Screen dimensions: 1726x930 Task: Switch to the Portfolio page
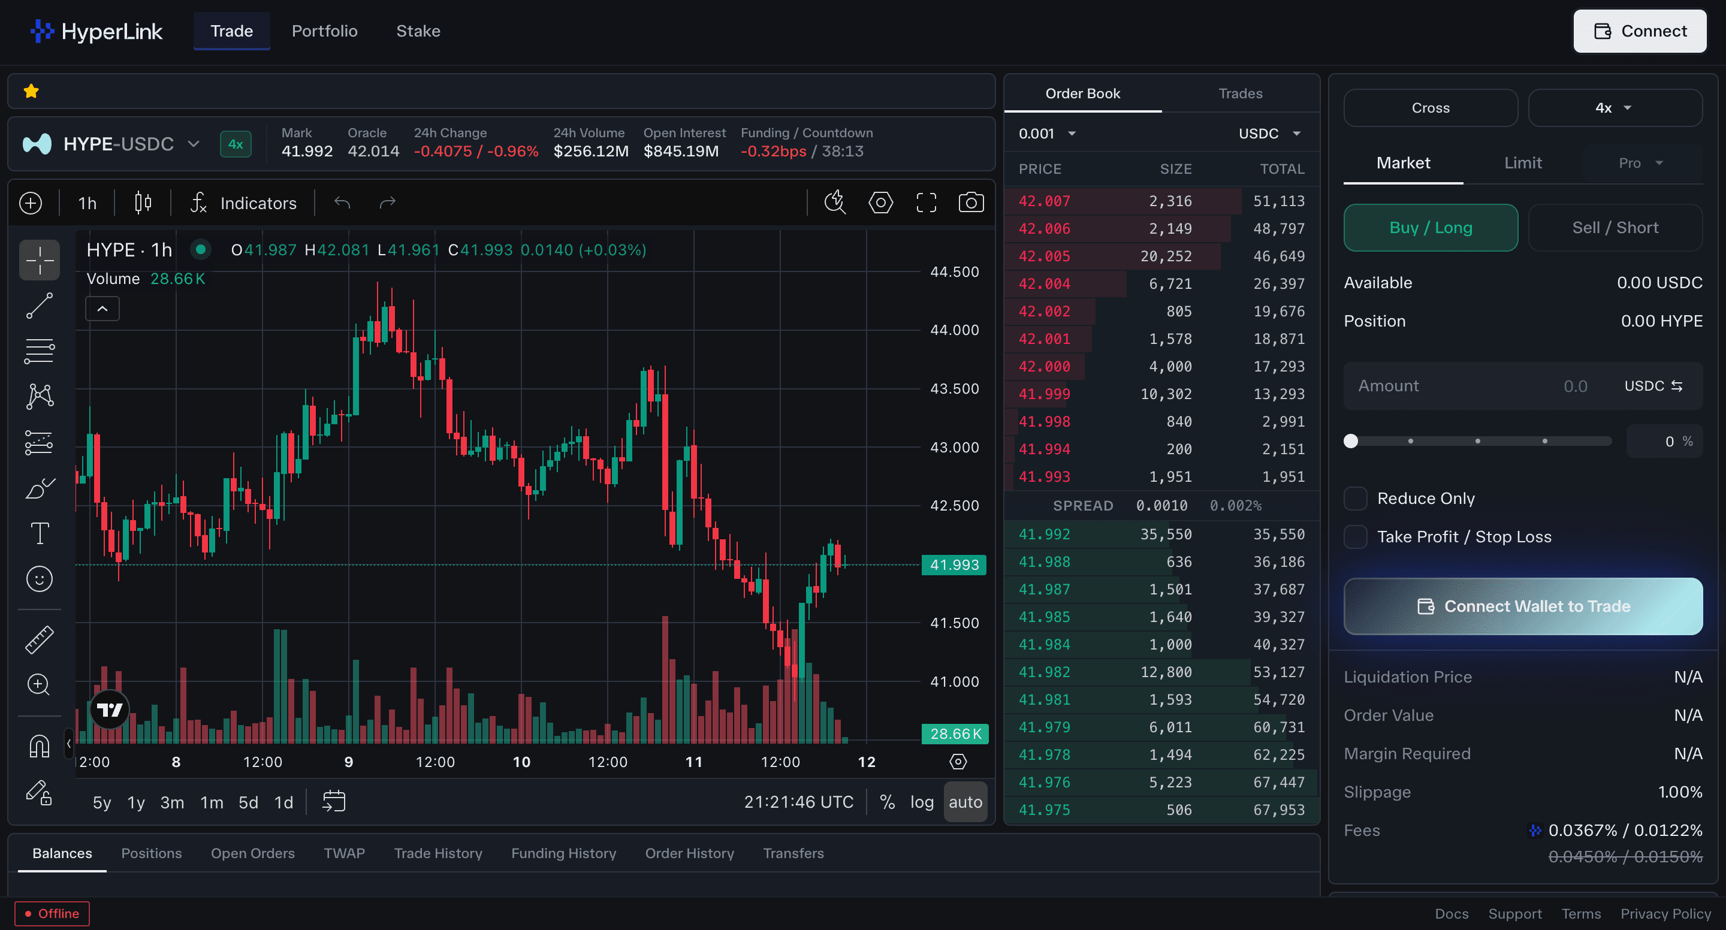[324, 31]
